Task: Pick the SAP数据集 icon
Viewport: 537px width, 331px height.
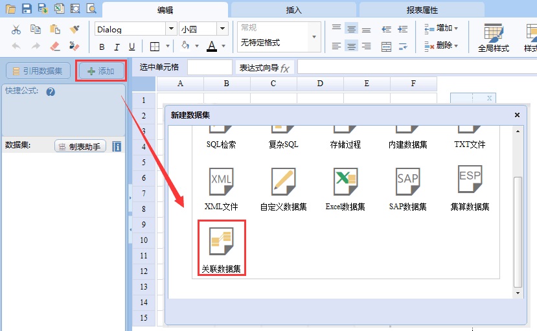Action: point(407,182)
